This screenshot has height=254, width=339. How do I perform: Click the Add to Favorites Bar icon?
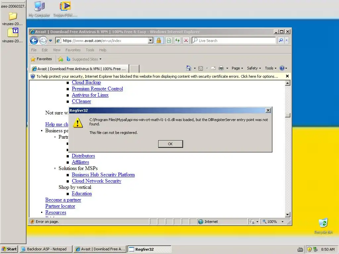[x=61, y=59]
